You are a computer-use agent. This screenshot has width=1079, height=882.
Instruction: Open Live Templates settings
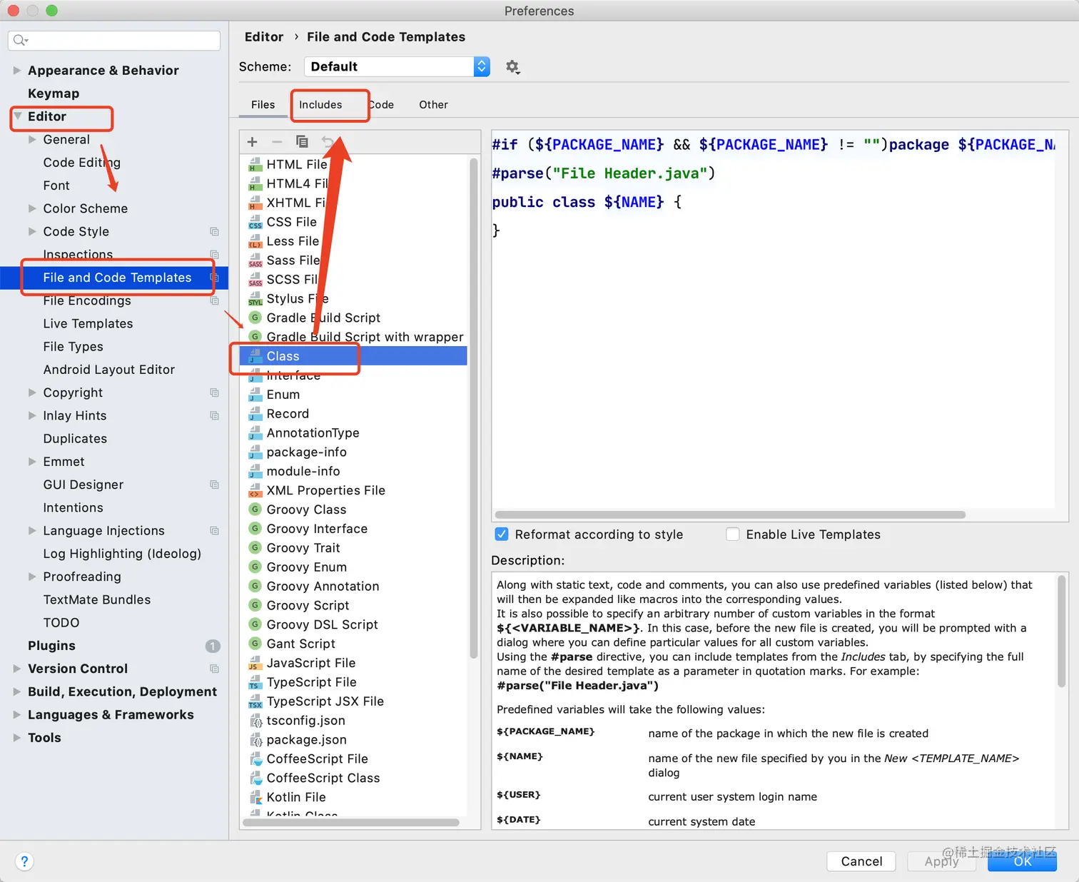click(88, 324)
